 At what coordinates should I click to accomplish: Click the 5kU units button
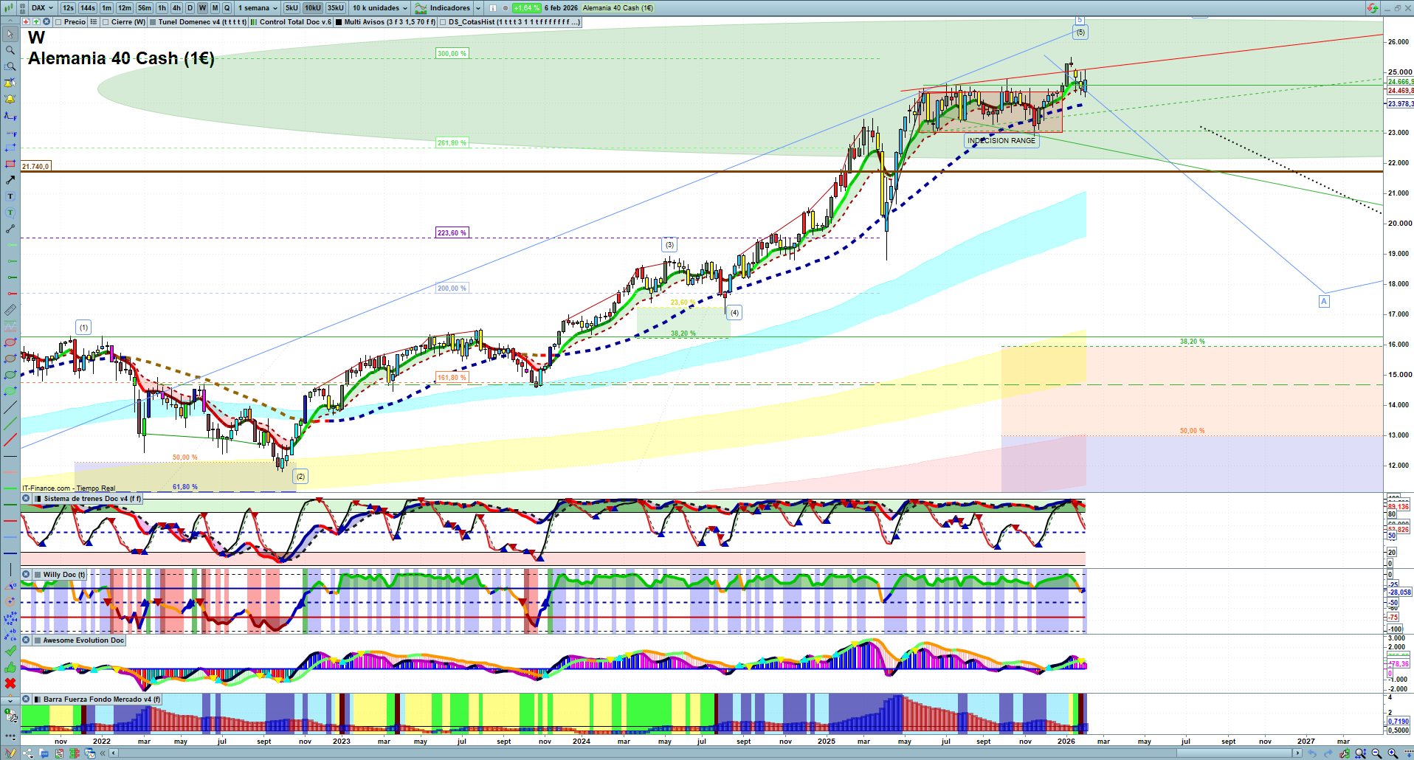pos(292,8)
